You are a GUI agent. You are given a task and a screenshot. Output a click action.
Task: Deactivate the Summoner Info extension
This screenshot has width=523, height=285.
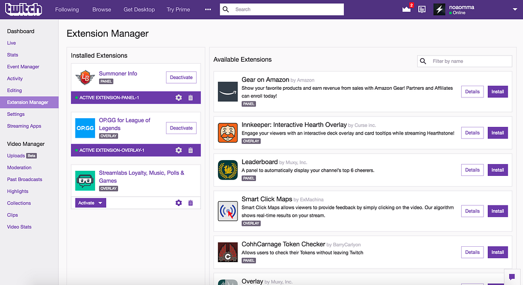pyautogui.click(x=181, y=77)
